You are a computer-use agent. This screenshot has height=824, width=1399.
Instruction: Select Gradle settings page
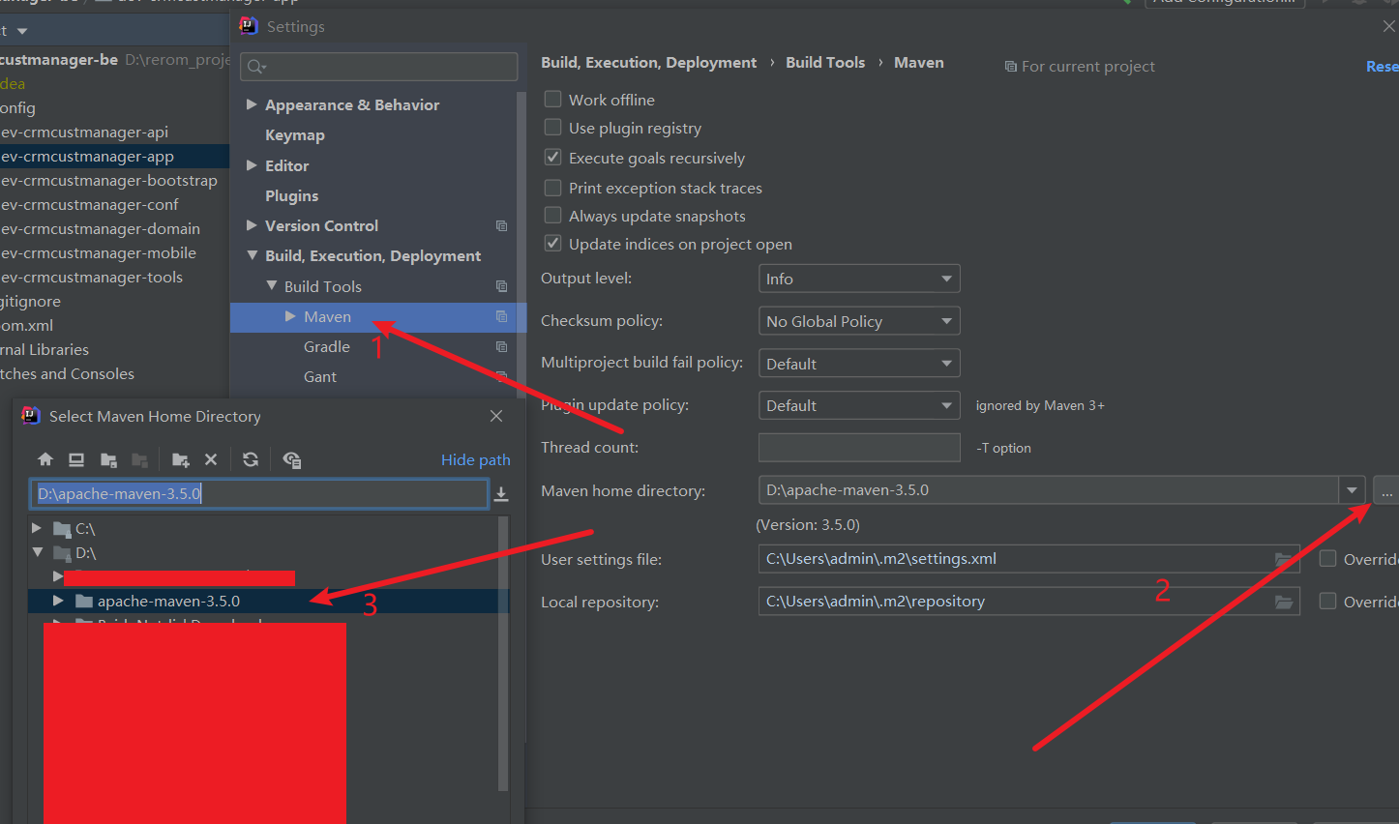(327, 346)
